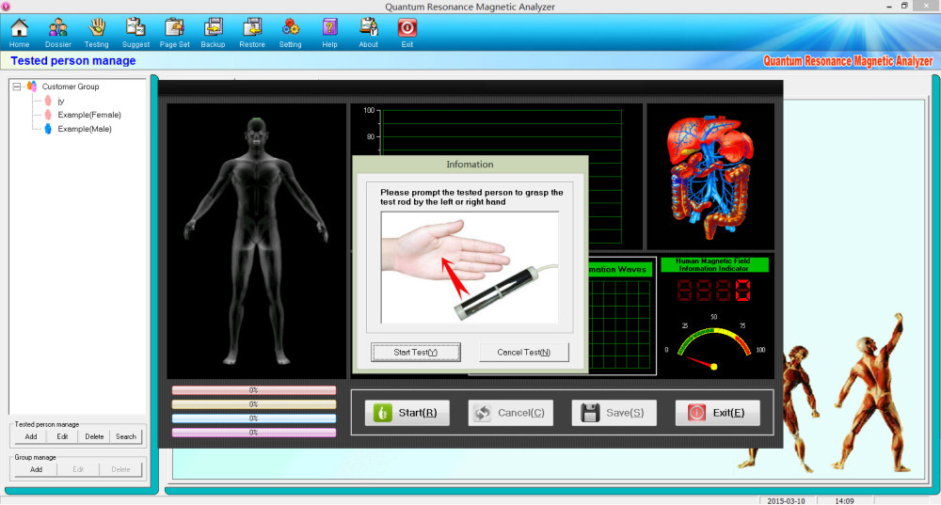Viewport: 941px width, 505px height.
Task: Click the Testing hand icon
Action: (96, 29)
